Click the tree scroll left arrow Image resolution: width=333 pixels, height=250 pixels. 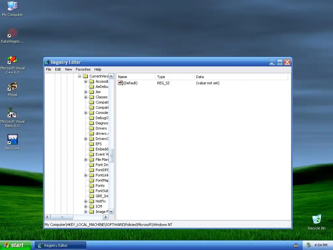pyautogui.click(x=47, y=217)
